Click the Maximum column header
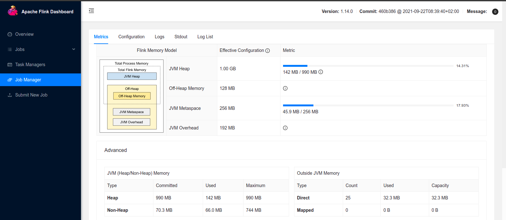This screenshot has height=220, width=506. click(x=256, y=185)
